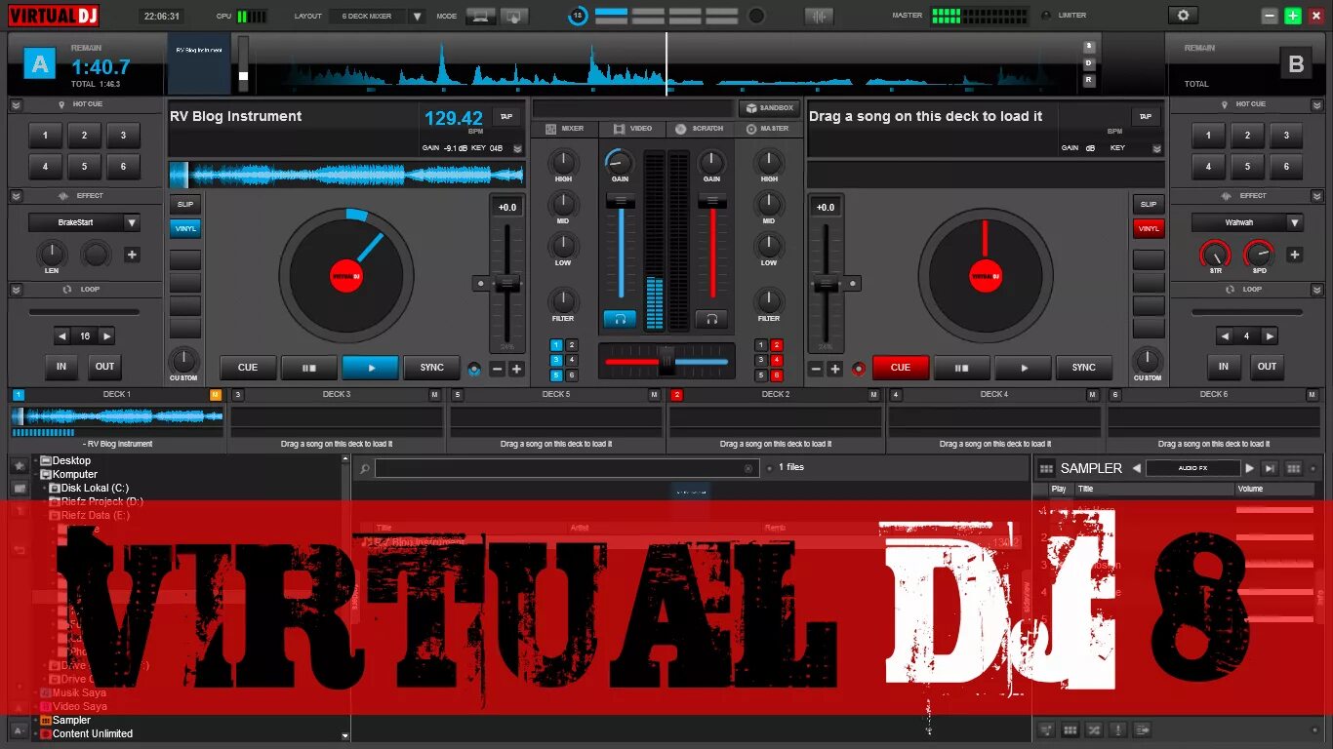The image size is (1333, 749).
Task: Click the sampler skip-to-end button
Action: tap(1270, 468)
